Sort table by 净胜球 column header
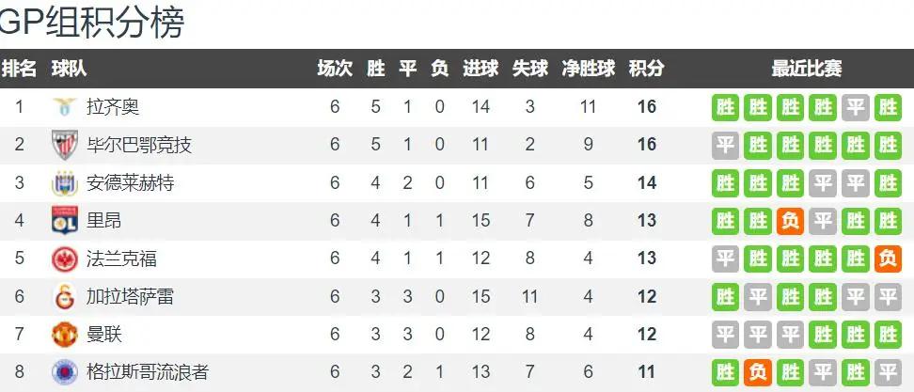Viewport: 914px width, 392px height. pos(588,69)
